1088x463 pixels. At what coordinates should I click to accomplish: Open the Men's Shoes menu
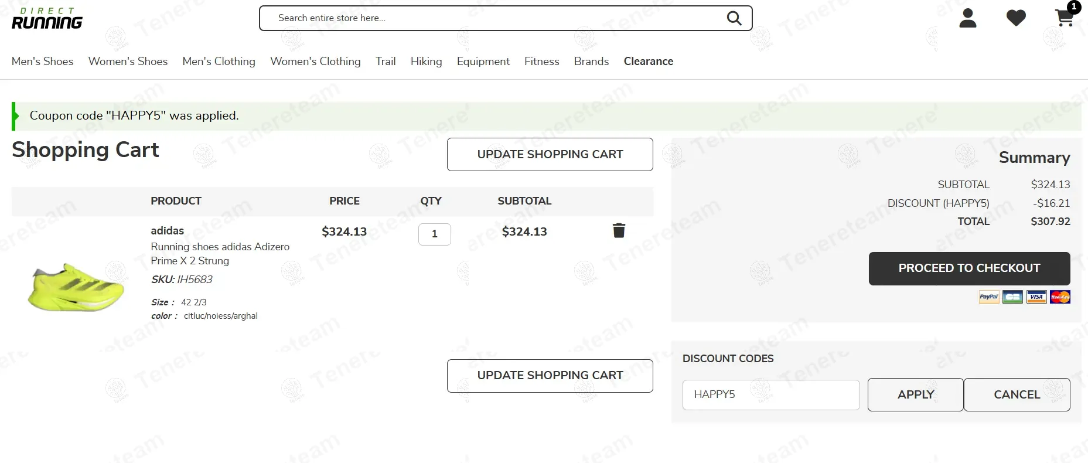pos(42,62)
